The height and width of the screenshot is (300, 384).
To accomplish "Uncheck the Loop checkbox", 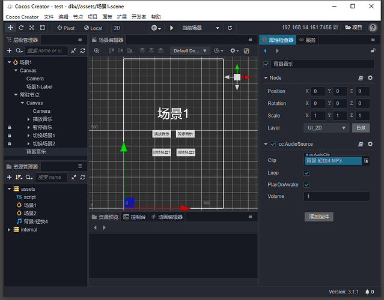I will [306, 173].
